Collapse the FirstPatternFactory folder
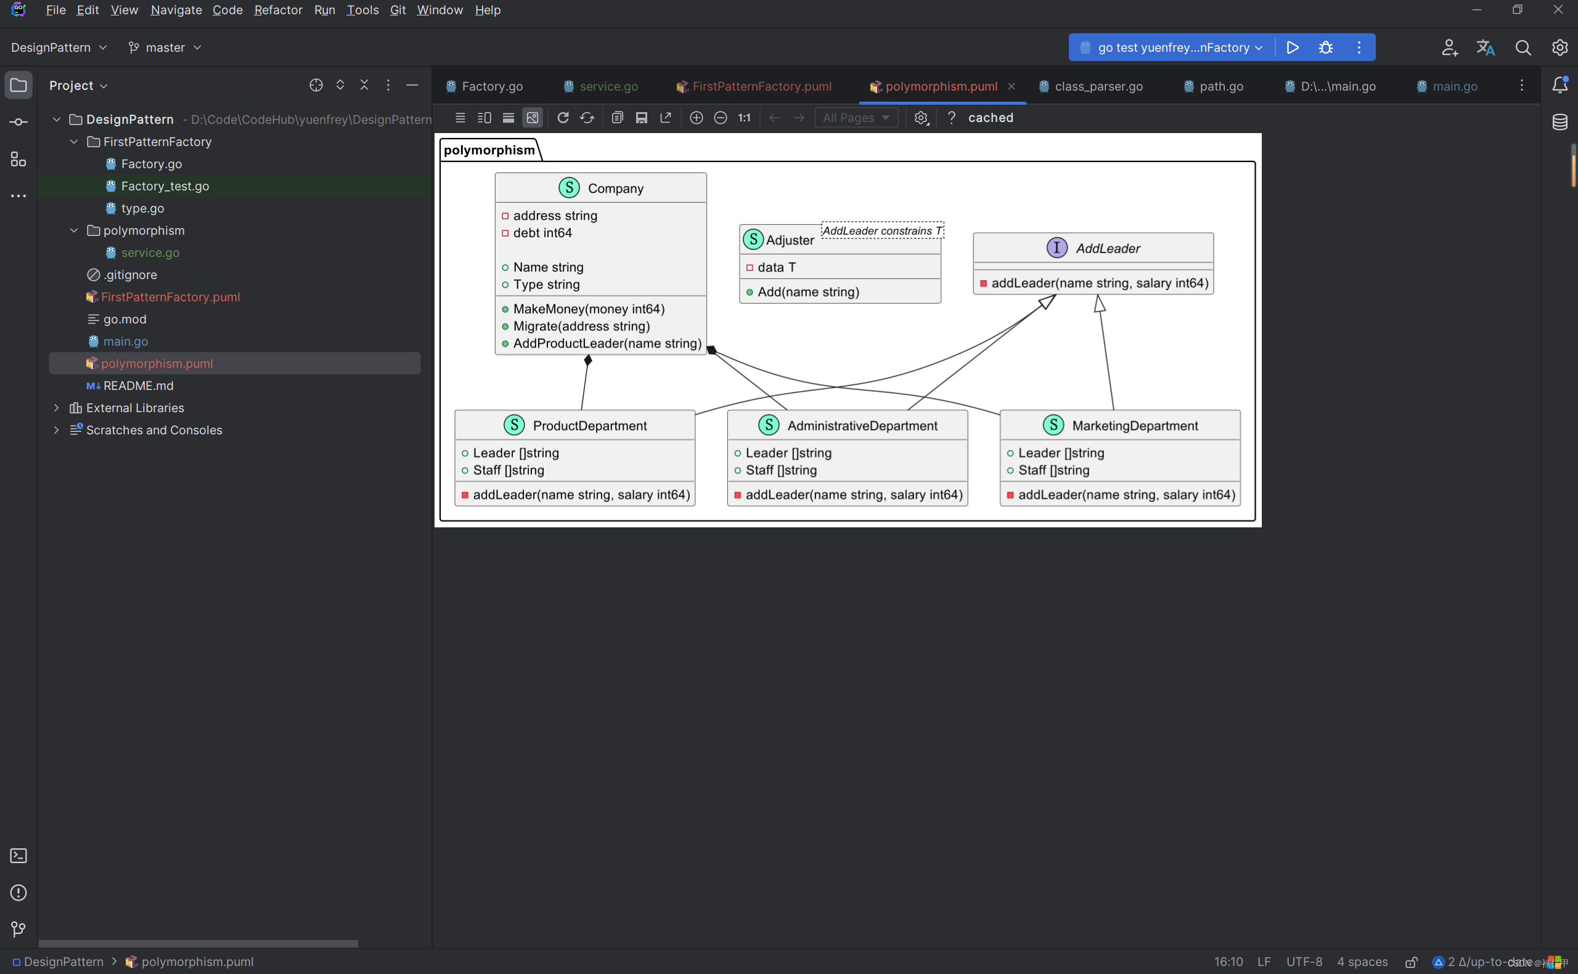This screenshot has height=974, width=1578. (x=74, y=142)
